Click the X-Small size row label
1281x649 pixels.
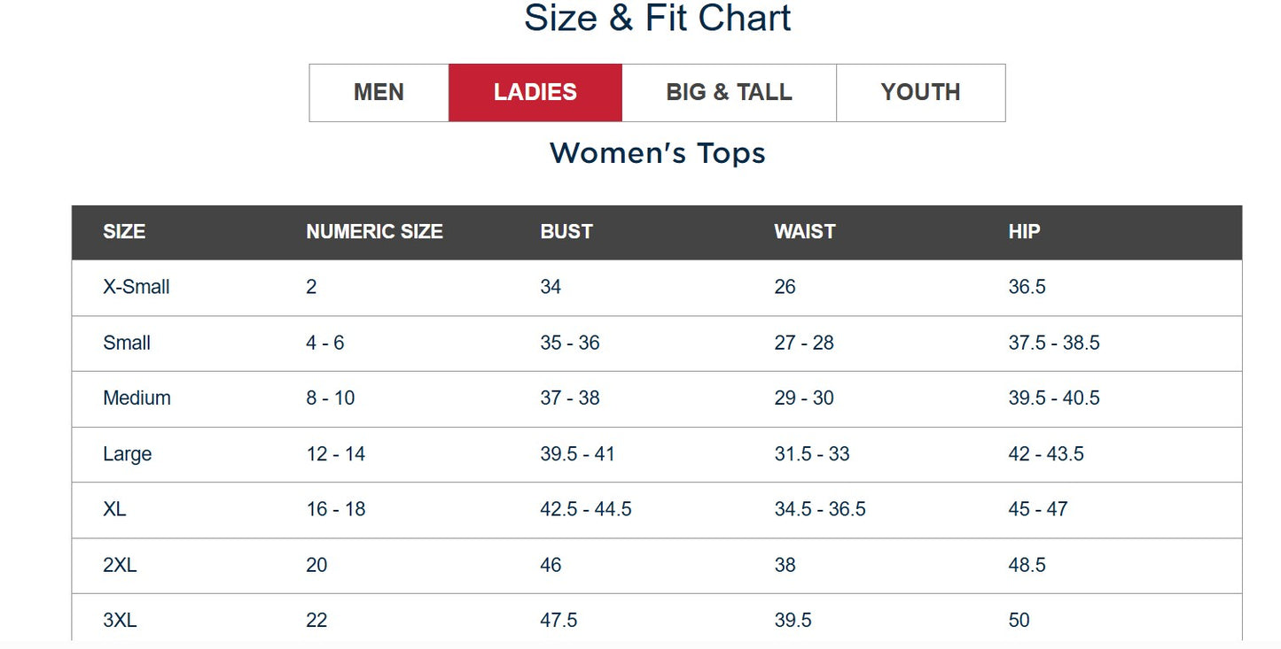[x=137, y=287]
